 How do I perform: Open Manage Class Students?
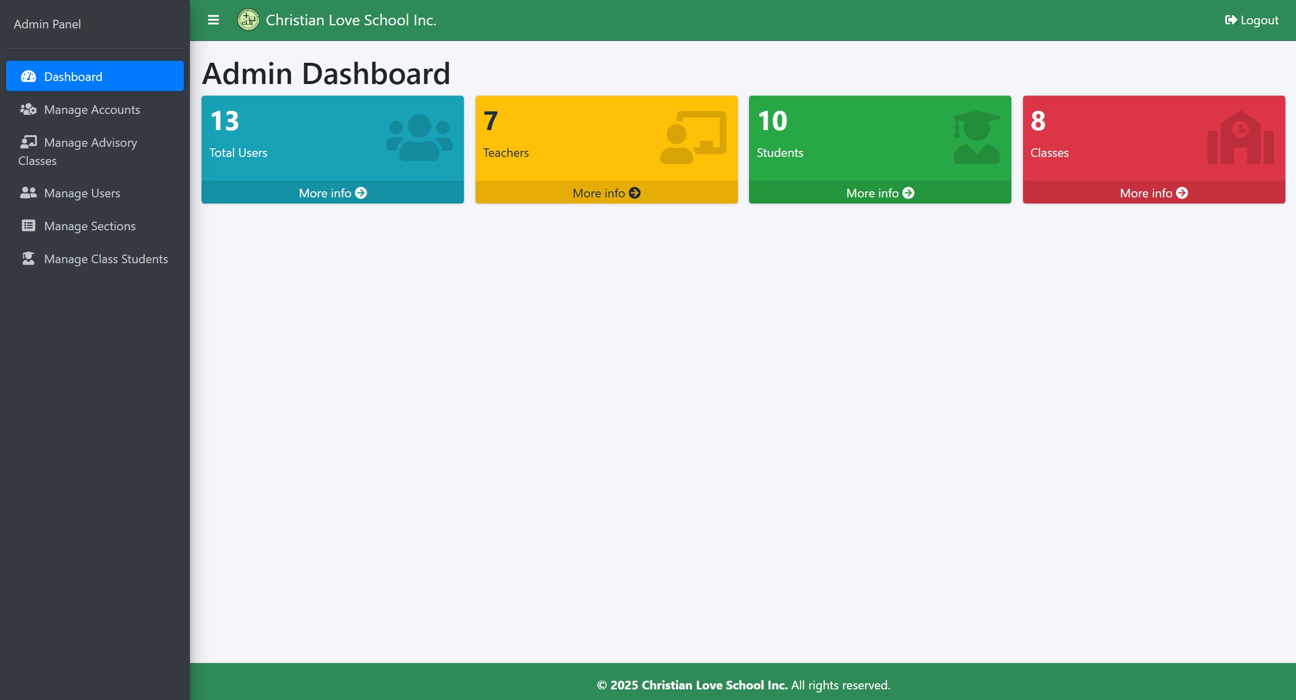click(x=105, y=259)
